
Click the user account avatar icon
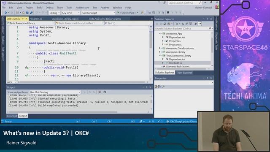tap(217, 7)
